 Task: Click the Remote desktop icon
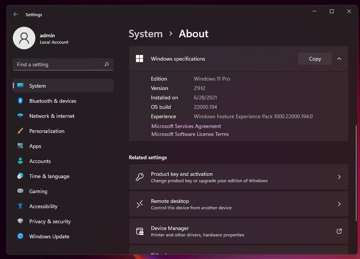click(140, 204)
